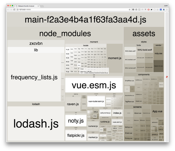Select the flatpickr.js module block

pyautogui.click(x=76, y=135)
